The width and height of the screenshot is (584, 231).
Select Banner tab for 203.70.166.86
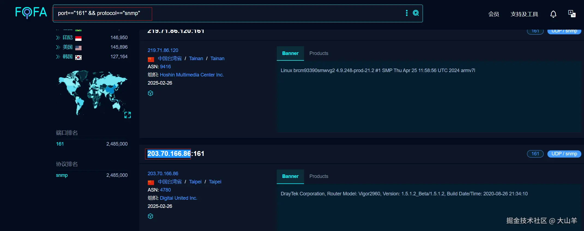pos(290,176)
